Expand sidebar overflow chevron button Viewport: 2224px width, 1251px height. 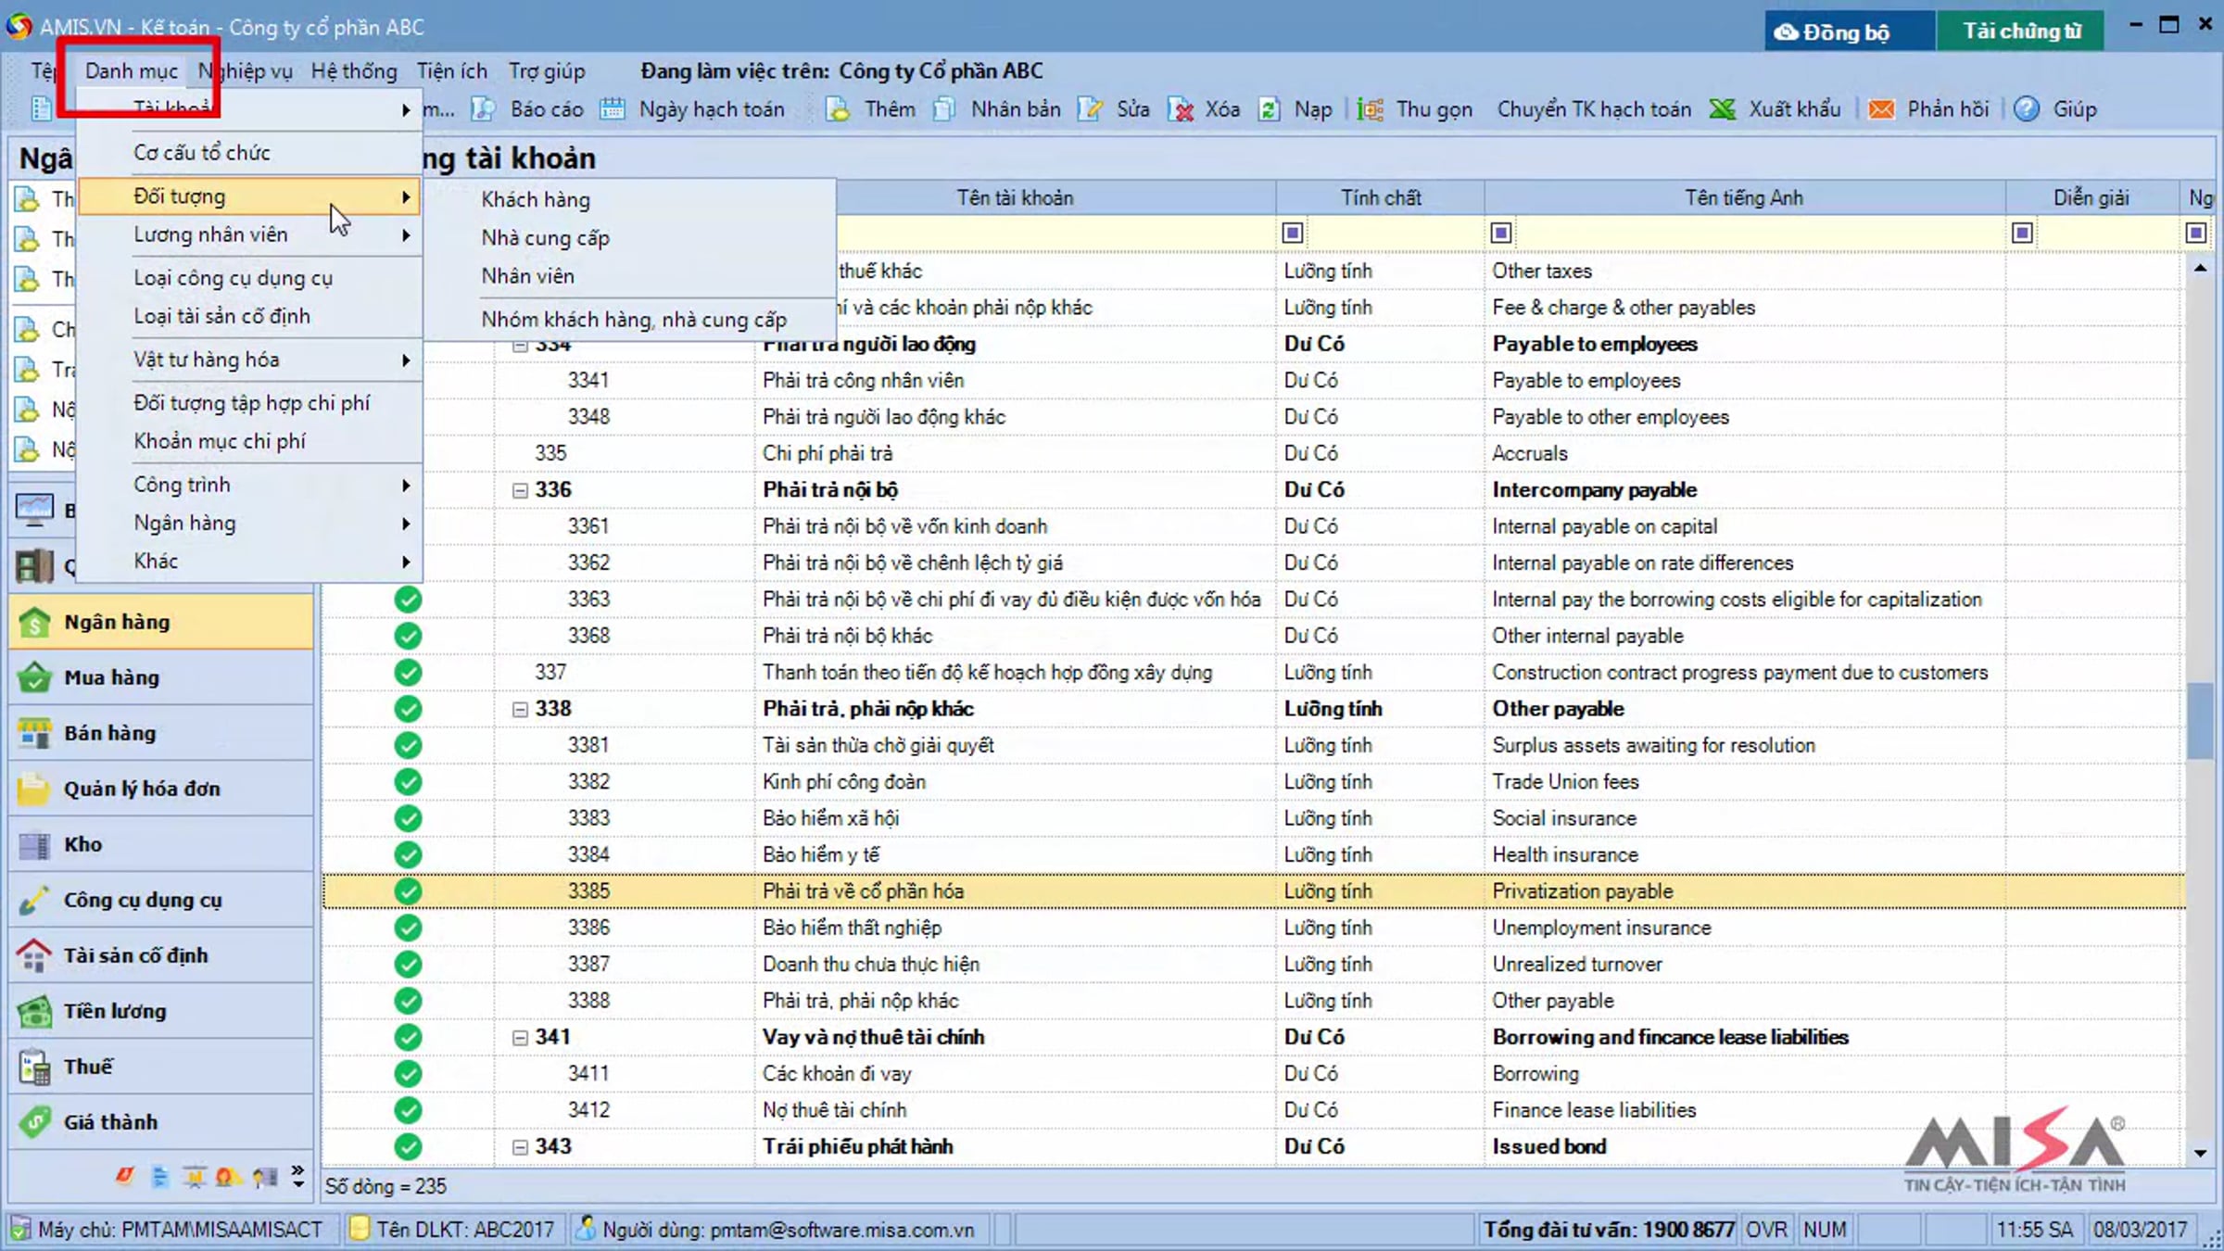297,1177
